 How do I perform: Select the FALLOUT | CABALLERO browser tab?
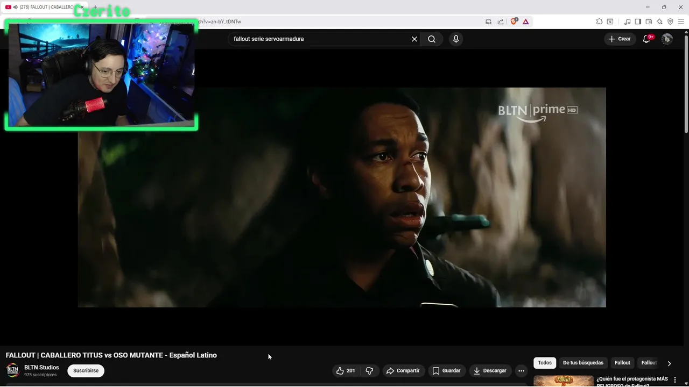(43, 7)
